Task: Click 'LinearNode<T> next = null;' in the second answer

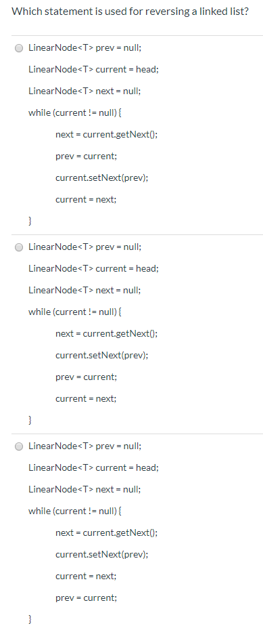Action: [85, 290]
